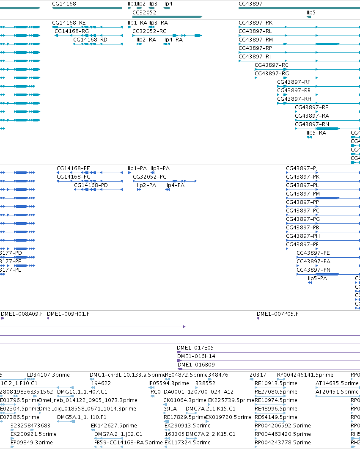Click EST CK01064.3prime

(184, 400)
